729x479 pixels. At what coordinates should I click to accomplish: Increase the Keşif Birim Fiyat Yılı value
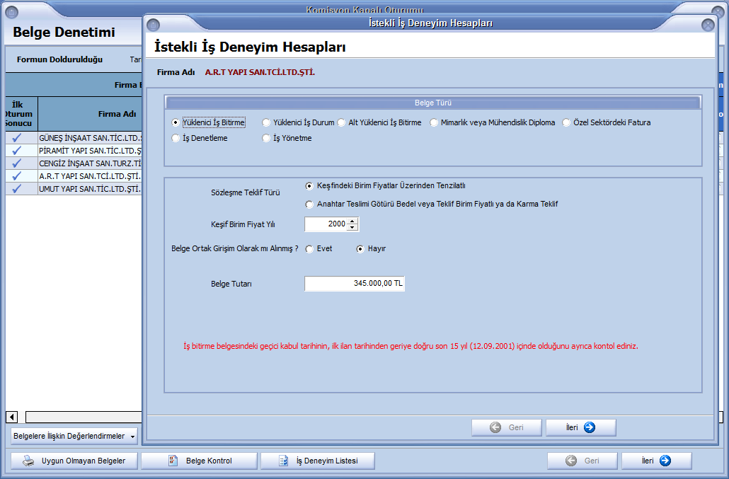click(x=353, y=221)
